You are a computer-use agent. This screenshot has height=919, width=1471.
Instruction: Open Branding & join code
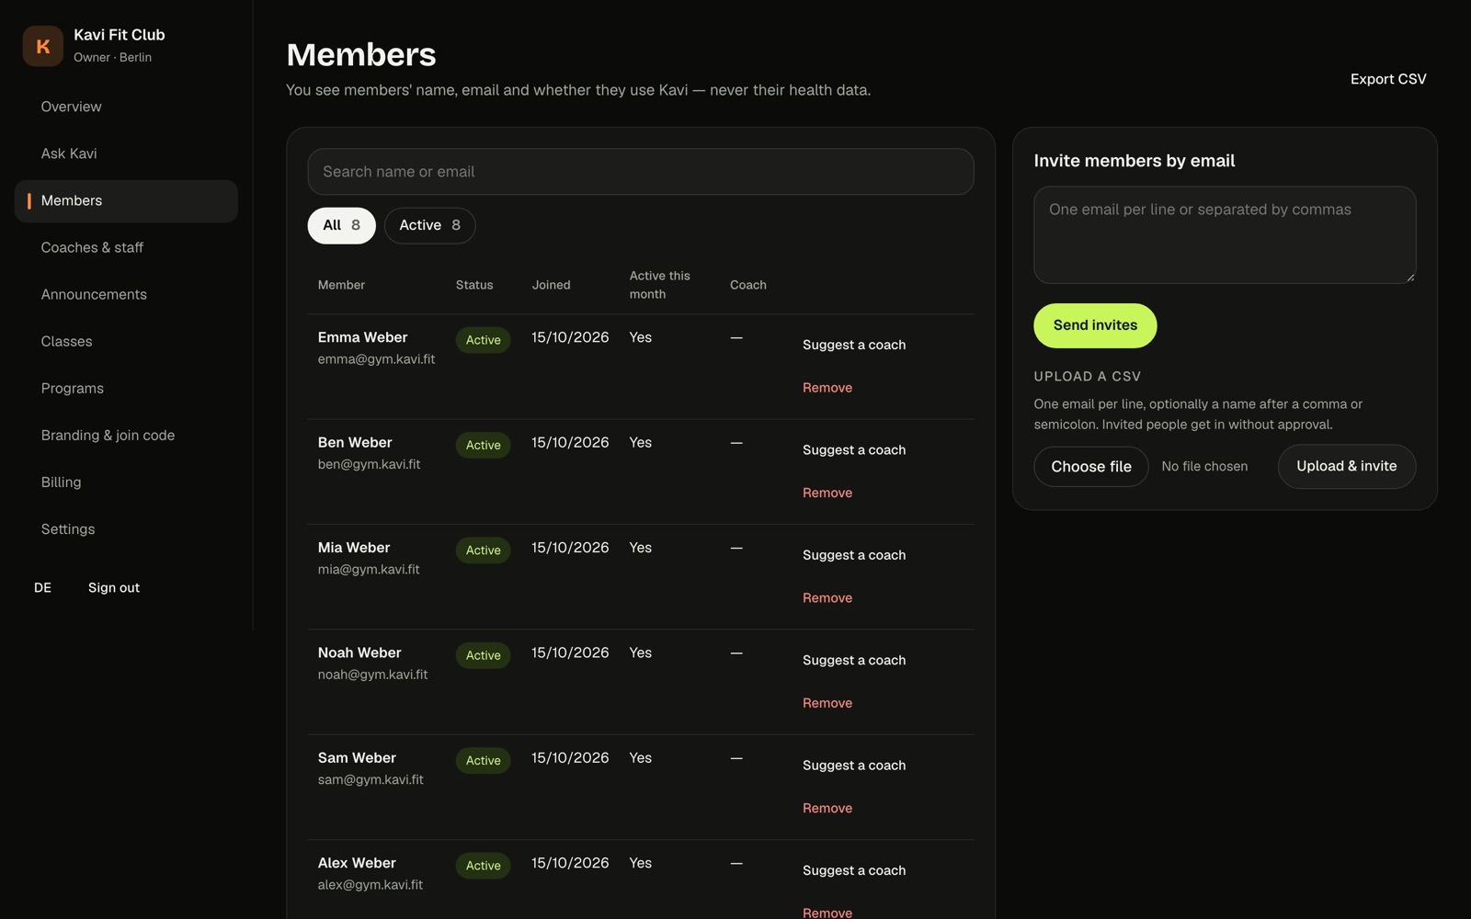pos(126,435)
